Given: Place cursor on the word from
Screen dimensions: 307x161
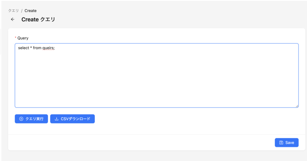Looking at the screenshot, I should 37,48.
